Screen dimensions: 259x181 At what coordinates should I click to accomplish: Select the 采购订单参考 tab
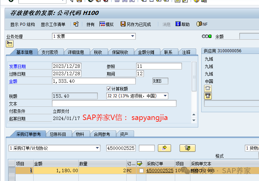click(x=29, y=134)
